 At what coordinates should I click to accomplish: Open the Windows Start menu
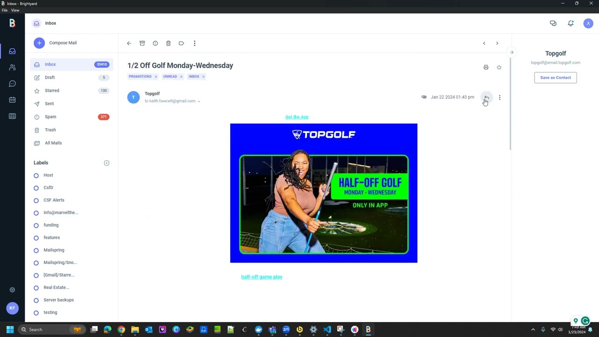pos(10,330)
